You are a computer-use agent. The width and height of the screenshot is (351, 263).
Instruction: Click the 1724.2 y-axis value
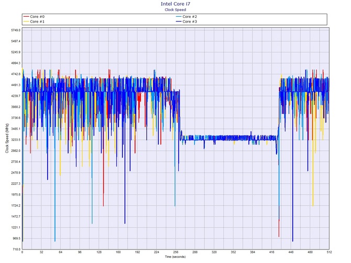[x=16, y=206]
